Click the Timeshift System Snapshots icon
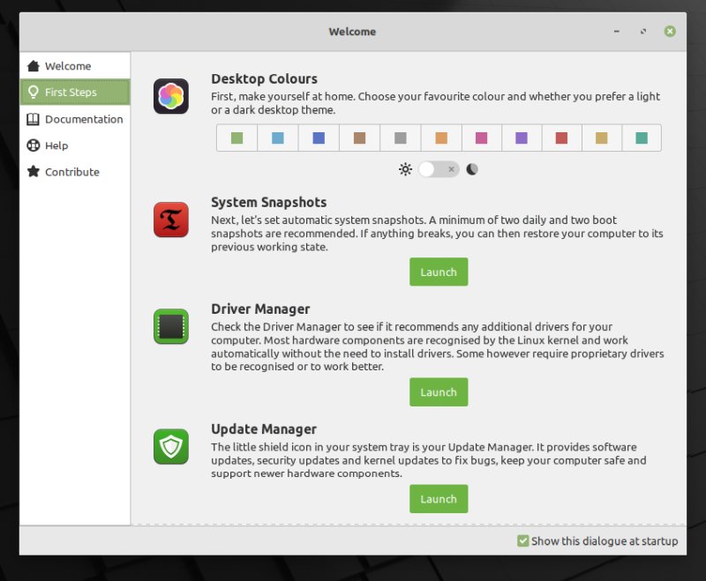Viewport: 706px width, 581px height. [171, 220]
